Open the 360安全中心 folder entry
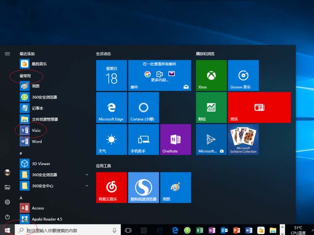This screenshot has width=314, height=235. pos(54,186)
